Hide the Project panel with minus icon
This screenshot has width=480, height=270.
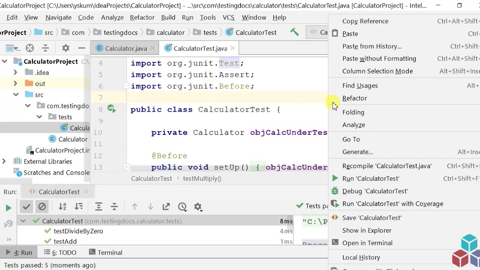(81, 48)
